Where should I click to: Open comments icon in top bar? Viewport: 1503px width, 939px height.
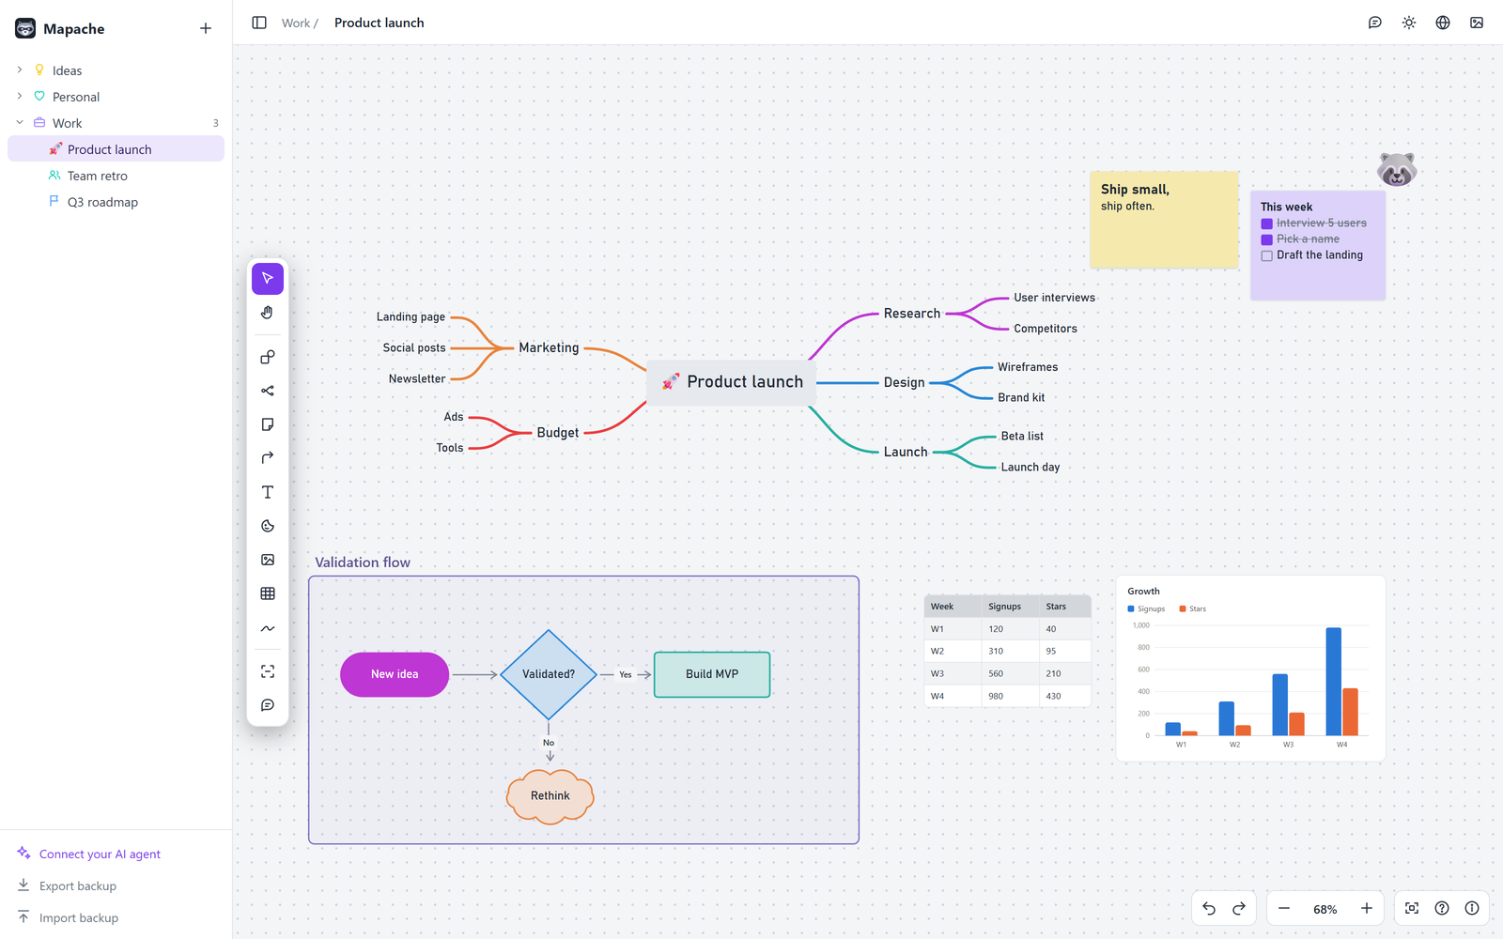[1375, 23]
